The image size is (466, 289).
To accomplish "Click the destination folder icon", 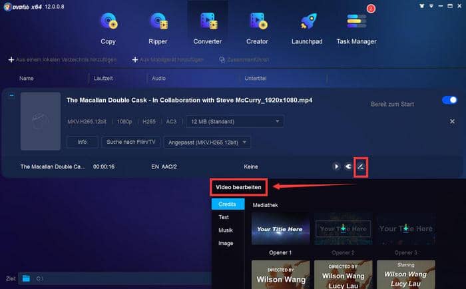I will (26, 278).
